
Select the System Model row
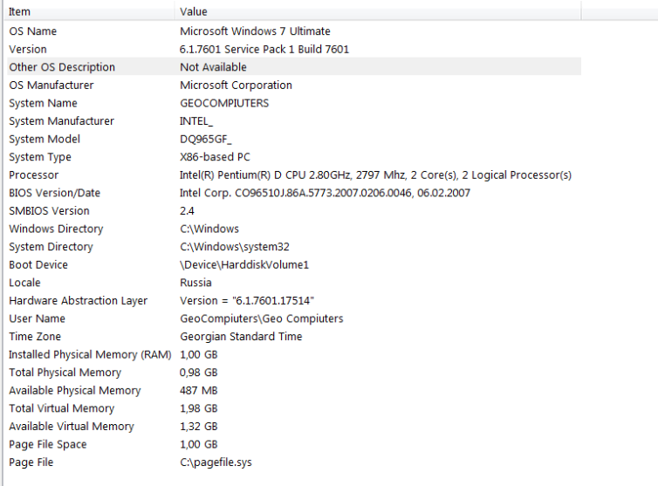[45, 140]
